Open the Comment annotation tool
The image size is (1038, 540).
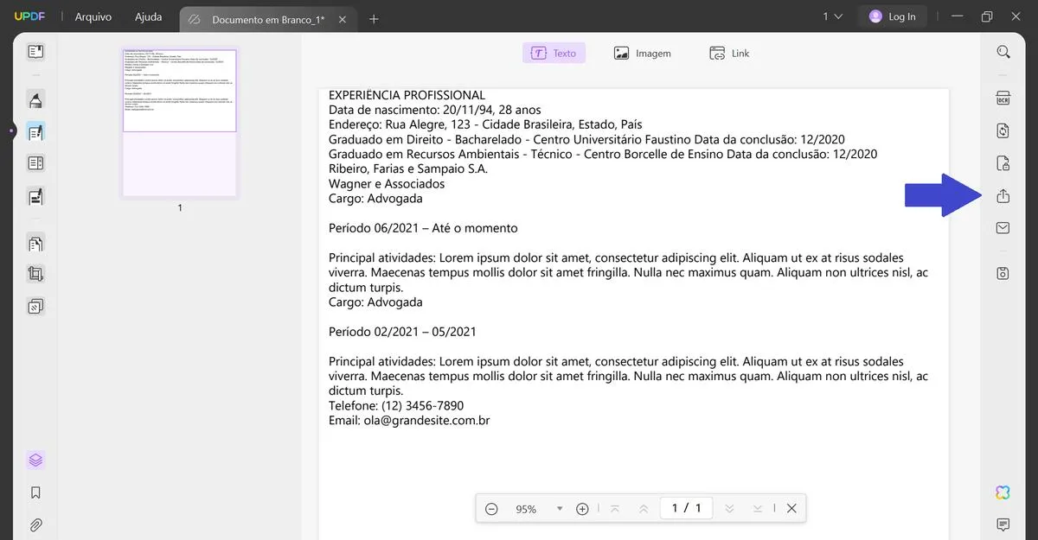point(35,99)
